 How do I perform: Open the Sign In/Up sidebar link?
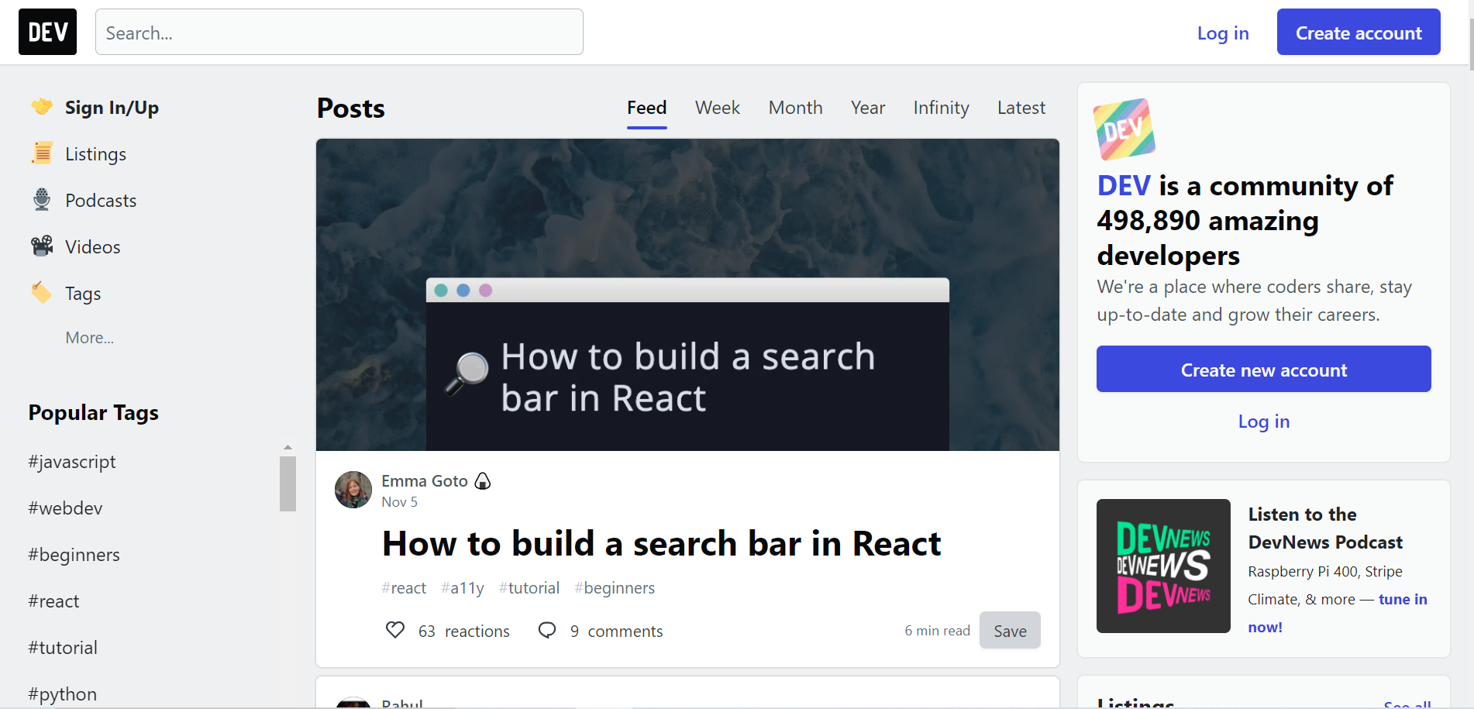pyautogui.click(x=112, y=108)
